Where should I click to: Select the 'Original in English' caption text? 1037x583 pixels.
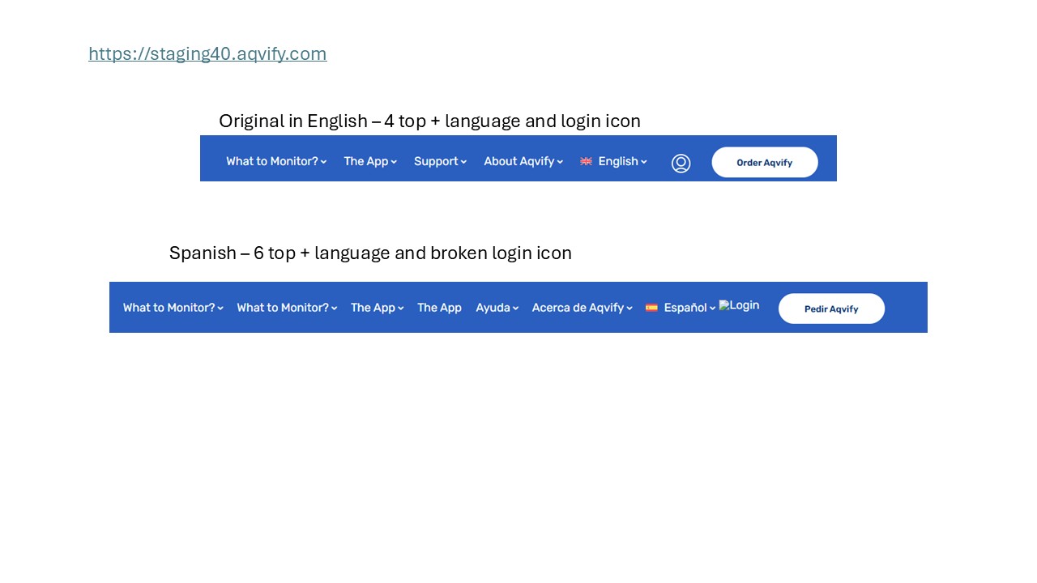click(x=429, y=121)
